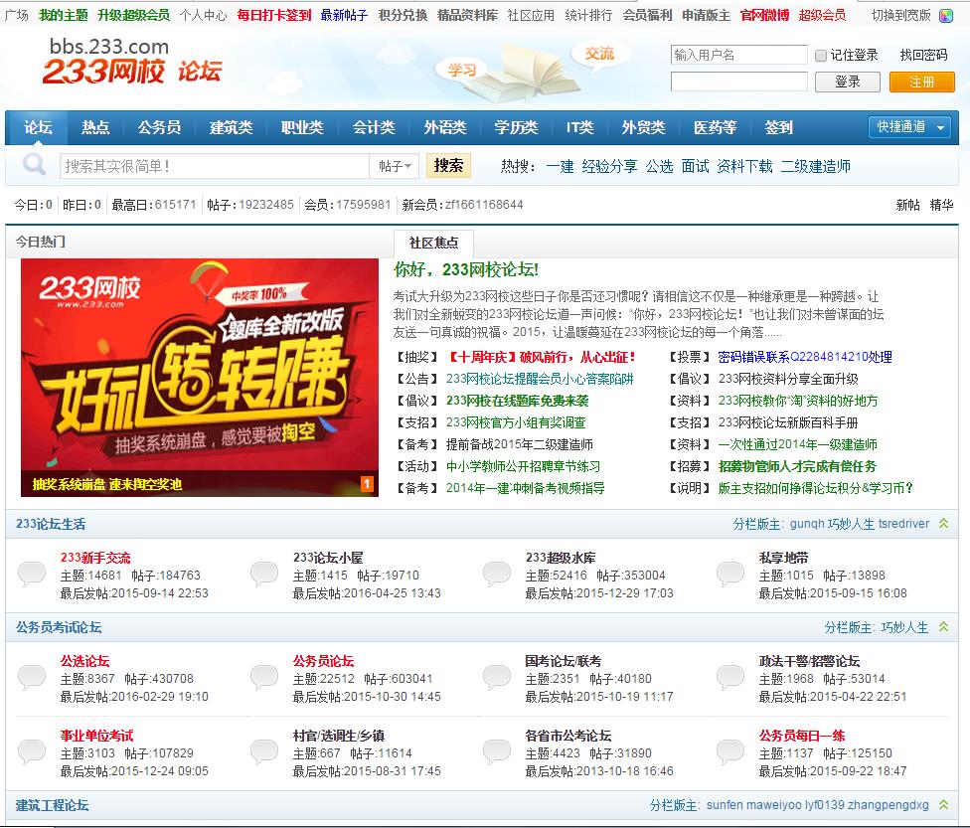970x828 pixels.
Task: Select slide number 1 indicator on banner
Action: (367, 483)
